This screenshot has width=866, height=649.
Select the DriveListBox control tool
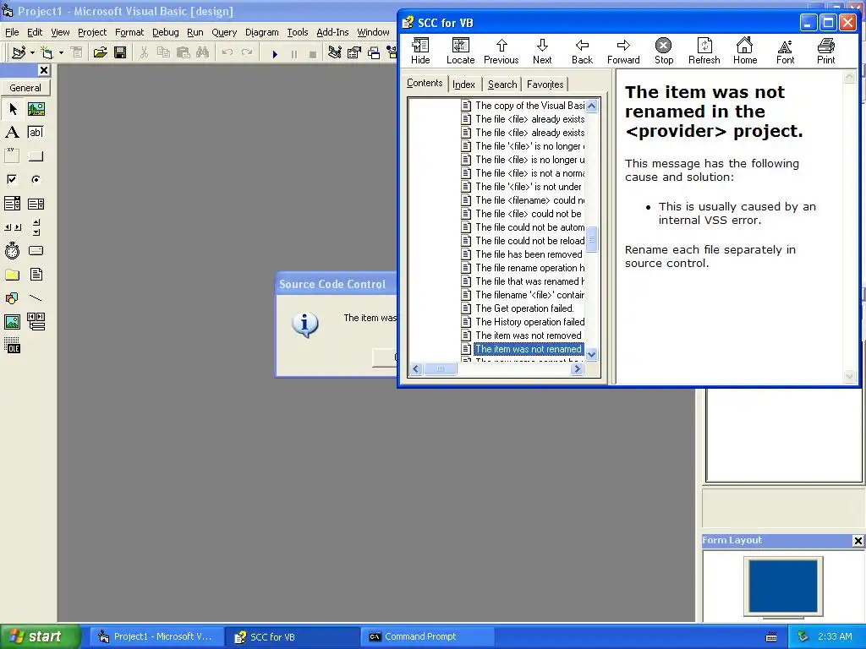[x=36, y=250]
